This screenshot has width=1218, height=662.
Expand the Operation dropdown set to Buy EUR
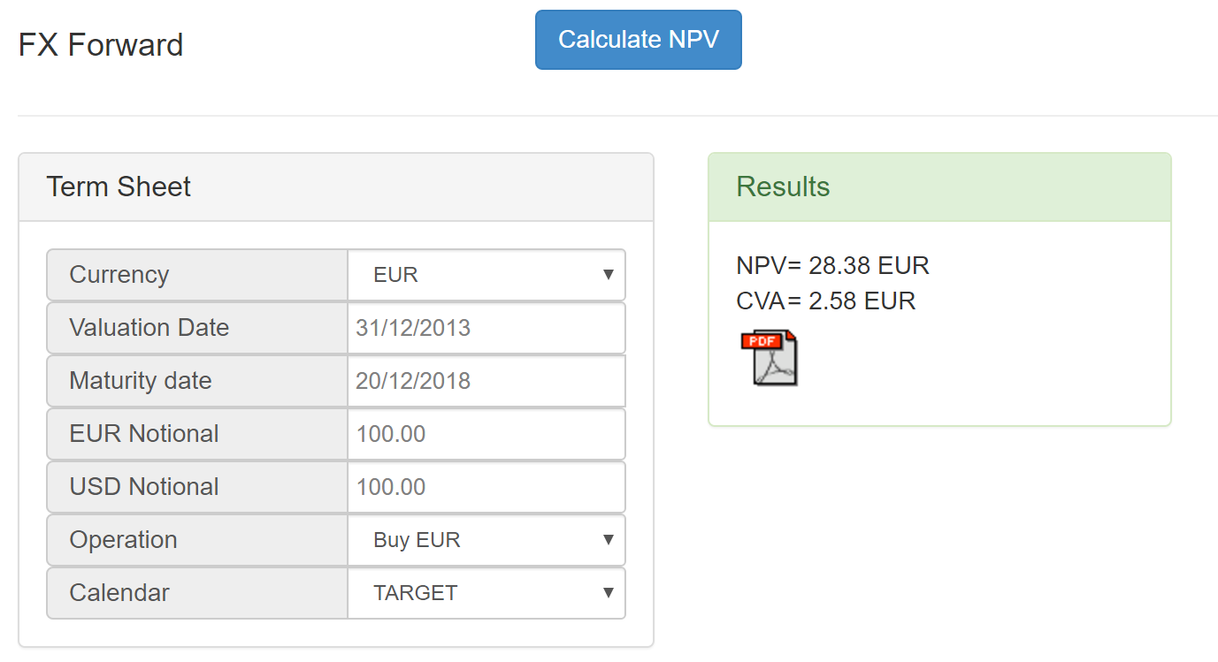point(486,540)
